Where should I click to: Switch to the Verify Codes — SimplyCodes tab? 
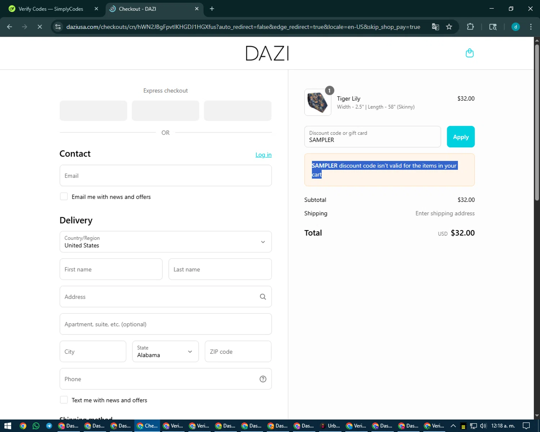click(x=51, y=9)
